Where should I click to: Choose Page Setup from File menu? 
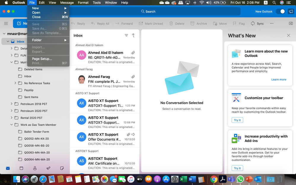tap(48, 59)
